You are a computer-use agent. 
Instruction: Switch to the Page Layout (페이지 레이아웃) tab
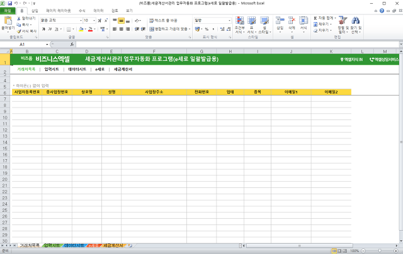[59, 11]
